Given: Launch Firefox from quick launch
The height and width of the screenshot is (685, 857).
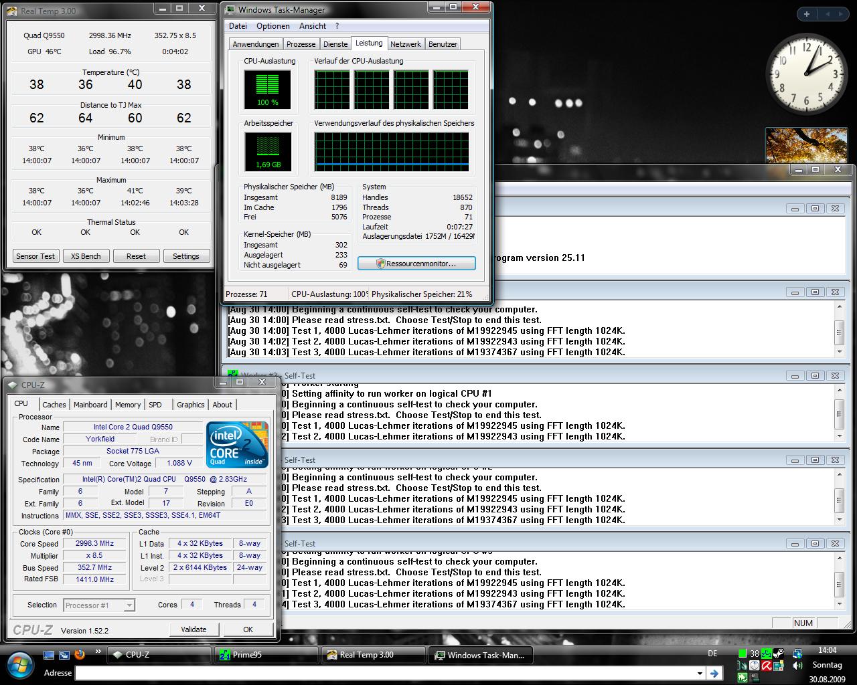Looking at the screenshot, I should tap(80, 654).
